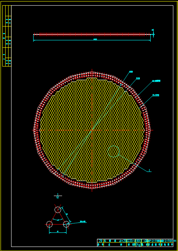Click the 'I' detail callout label beside the plate
The width and height of the screenshot is (178, 251).
click(149, 170)
